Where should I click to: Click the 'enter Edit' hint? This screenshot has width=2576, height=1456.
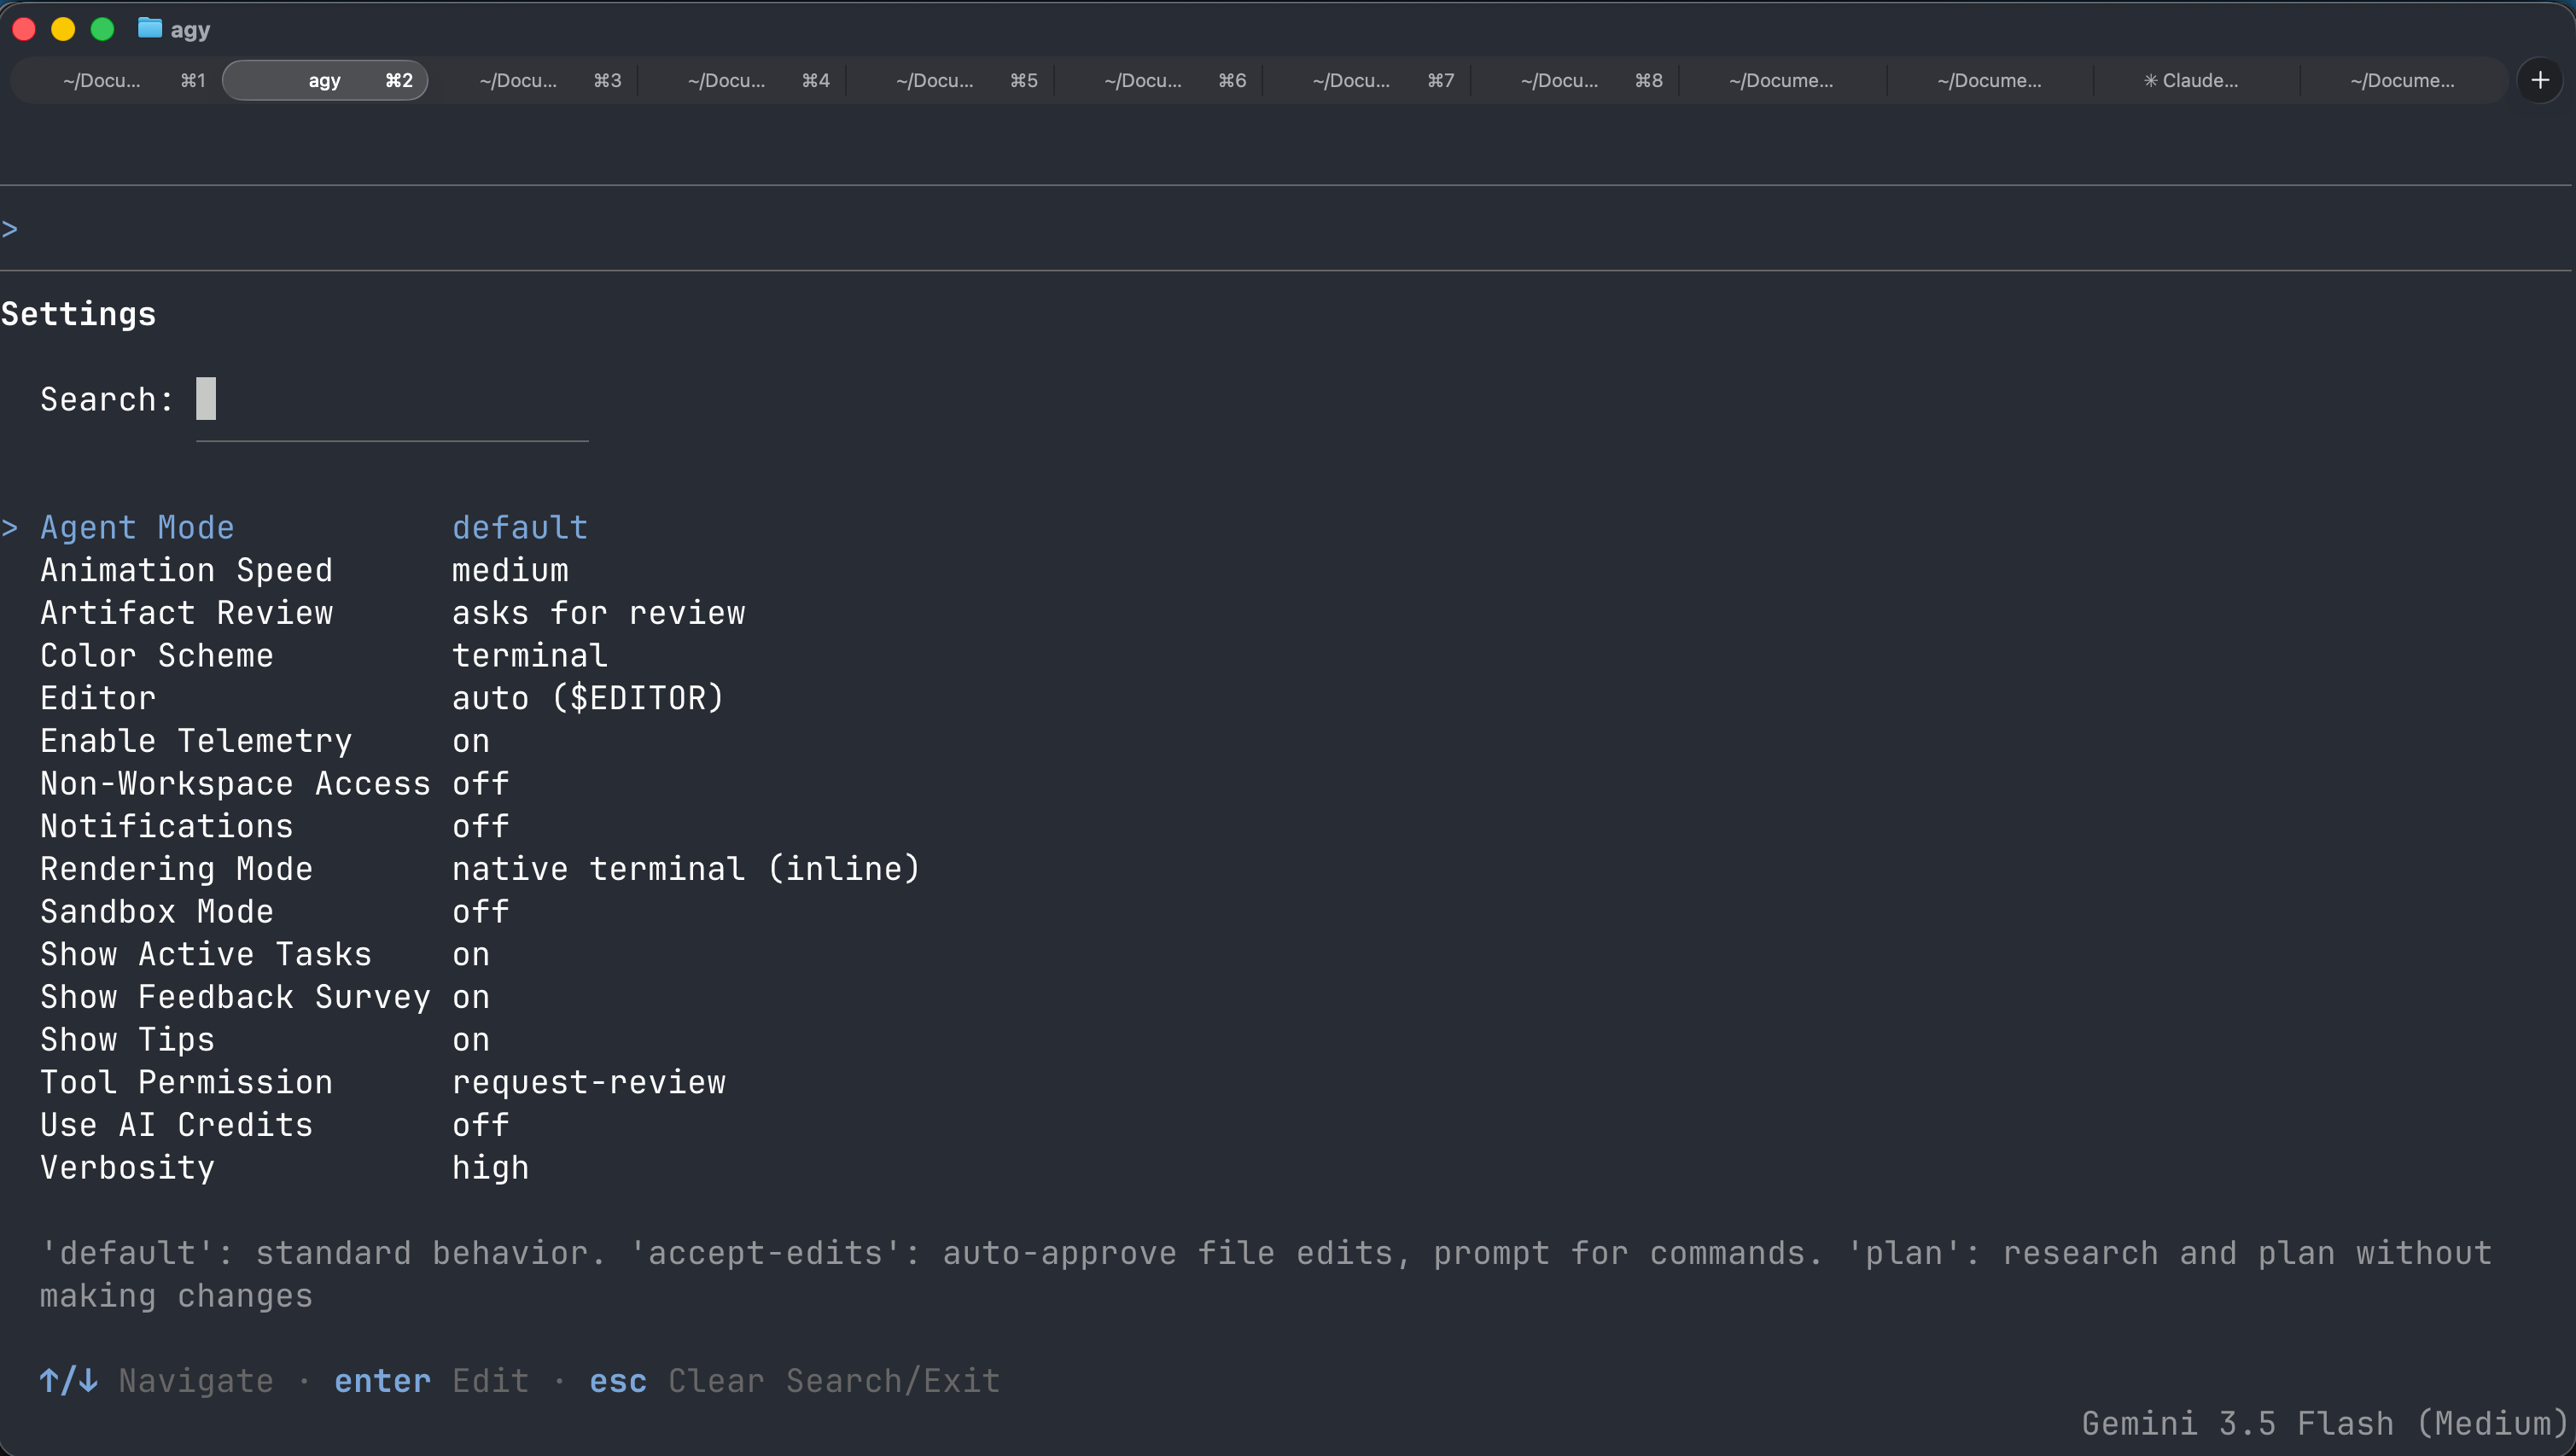tap(431, 1381)
